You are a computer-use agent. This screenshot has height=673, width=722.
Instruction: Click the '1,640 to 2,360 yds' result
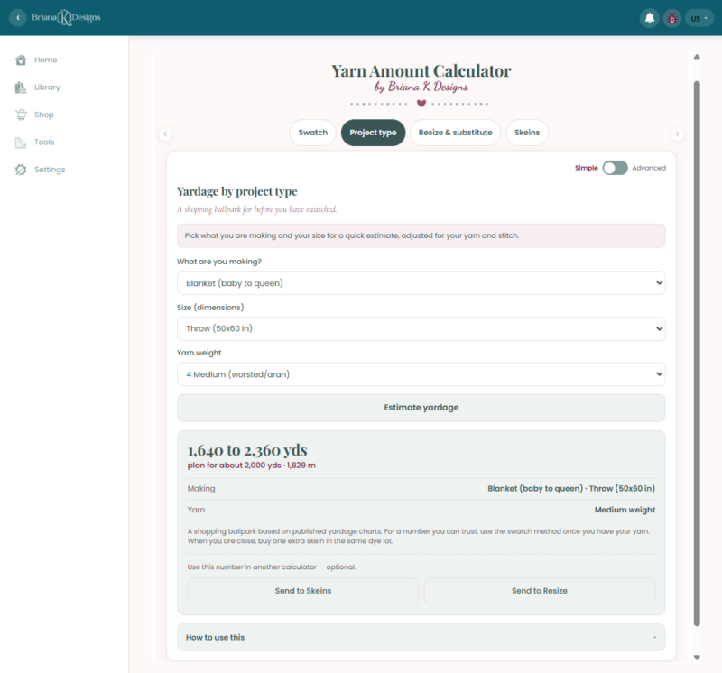[x=247, y=450]
